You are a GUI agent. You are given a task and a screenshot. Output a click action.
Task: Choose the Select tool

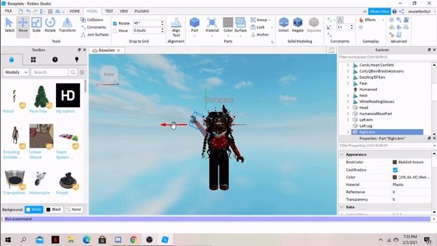coord(10,25)
